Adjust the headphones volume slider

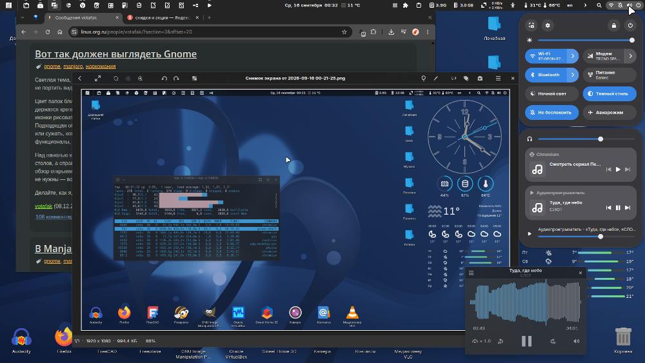(x=586, y=139)
